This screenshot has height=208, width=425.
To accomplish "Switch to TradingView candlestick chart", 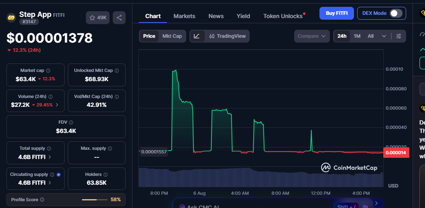I will point(228,36).
